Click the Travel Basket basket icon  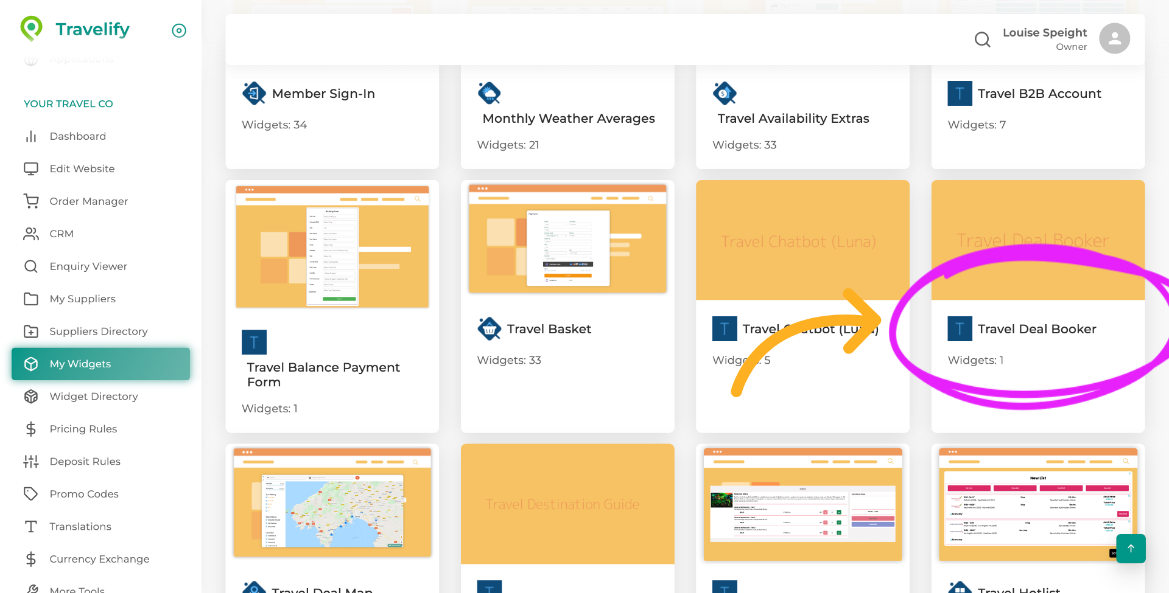[x=490, y=328]
